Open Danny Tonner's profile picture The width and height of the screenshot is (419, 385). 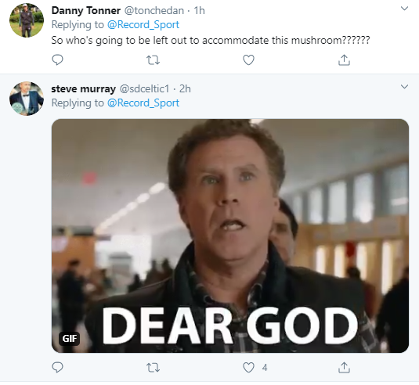[x=27, y=20]
